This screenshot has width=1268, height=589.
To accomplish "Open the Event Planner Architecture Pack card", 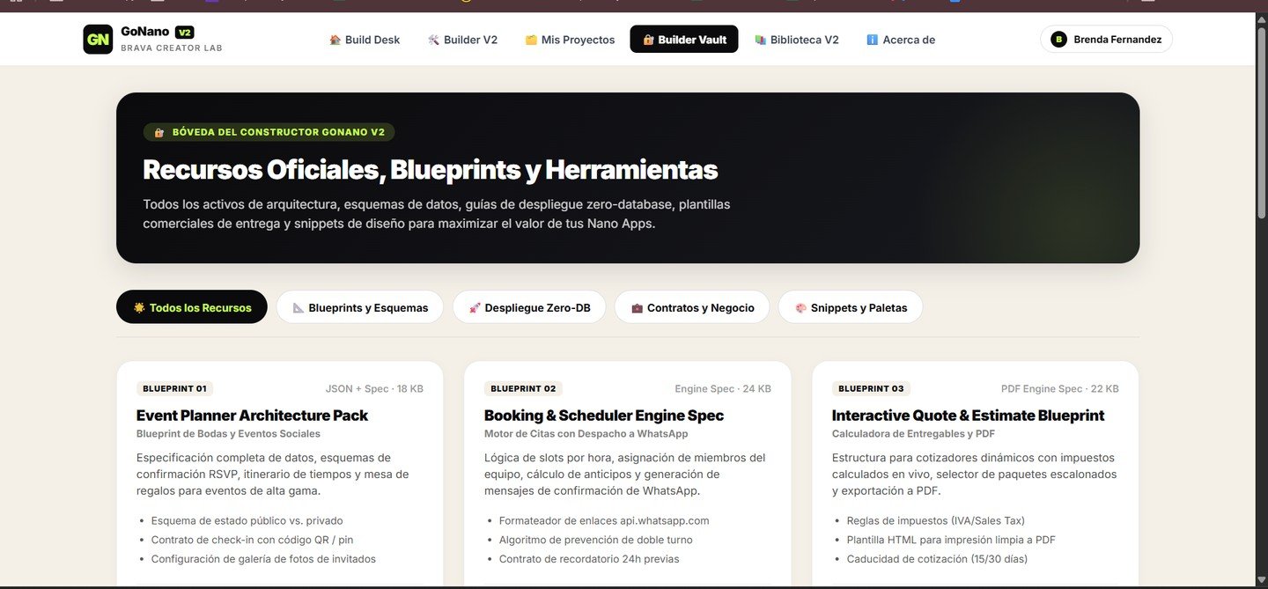I will 280,475.
